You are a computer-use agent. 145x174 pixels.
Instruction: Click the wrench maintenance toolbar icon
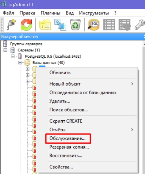140,25
